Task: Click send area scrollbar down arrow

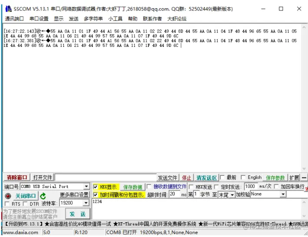Action: click(x=304, y=216)
